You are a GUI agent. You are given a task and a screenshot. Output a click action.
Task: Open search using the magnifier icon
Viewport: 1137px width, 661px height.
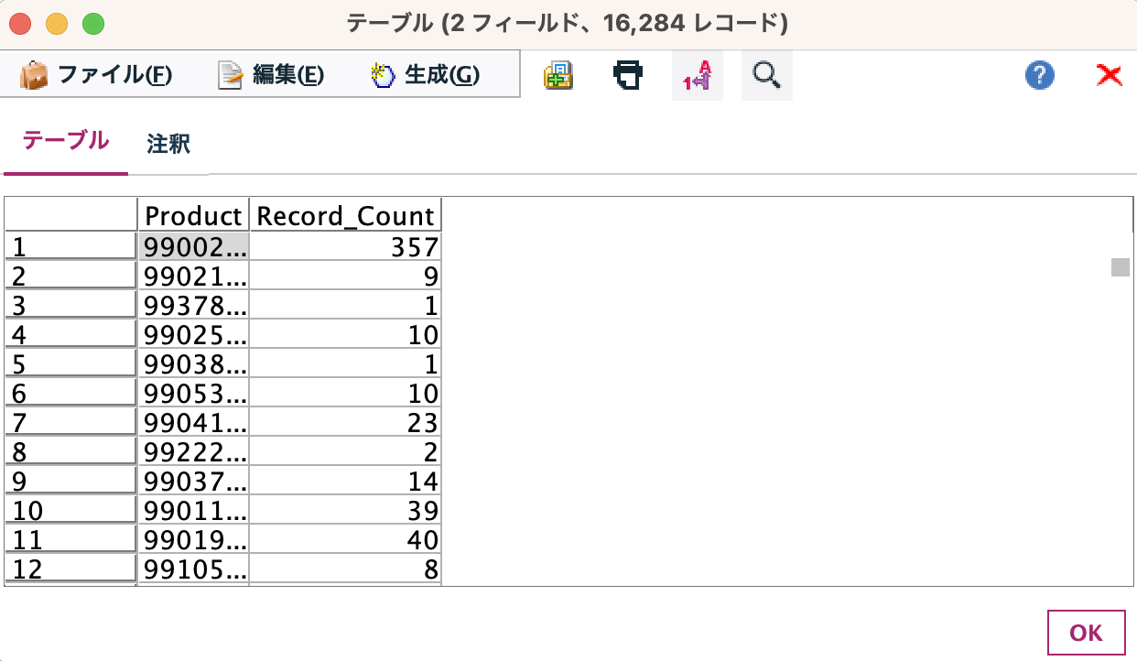click(766, 75)
